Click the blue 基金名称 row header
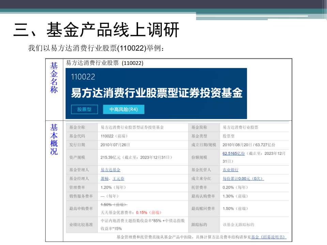Screen dimensions: 327x245 click(54, 78)
